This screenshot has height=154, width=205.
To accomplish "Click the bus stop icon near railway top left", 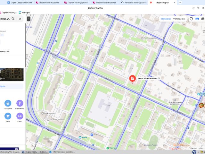I will click(56, 41).
